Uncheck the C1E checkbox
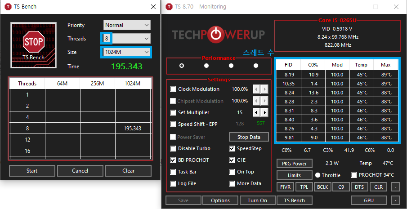407x209 pixels. tap(232, 160)
